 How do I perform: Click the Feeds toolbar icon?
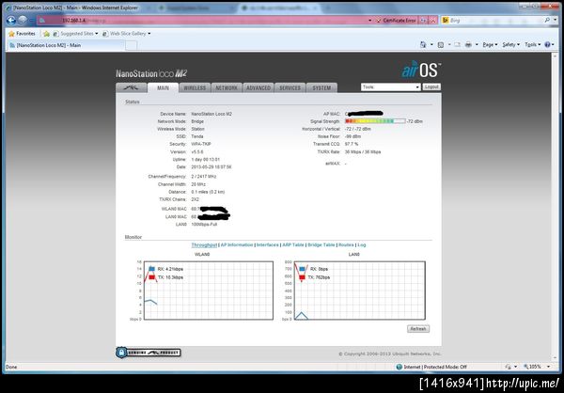(x=441, y=44)
